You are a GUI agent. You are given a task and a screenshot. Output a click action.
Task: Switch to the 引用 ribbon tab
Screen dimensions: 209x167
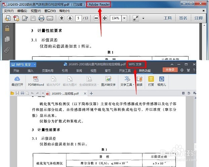(65, 70)
